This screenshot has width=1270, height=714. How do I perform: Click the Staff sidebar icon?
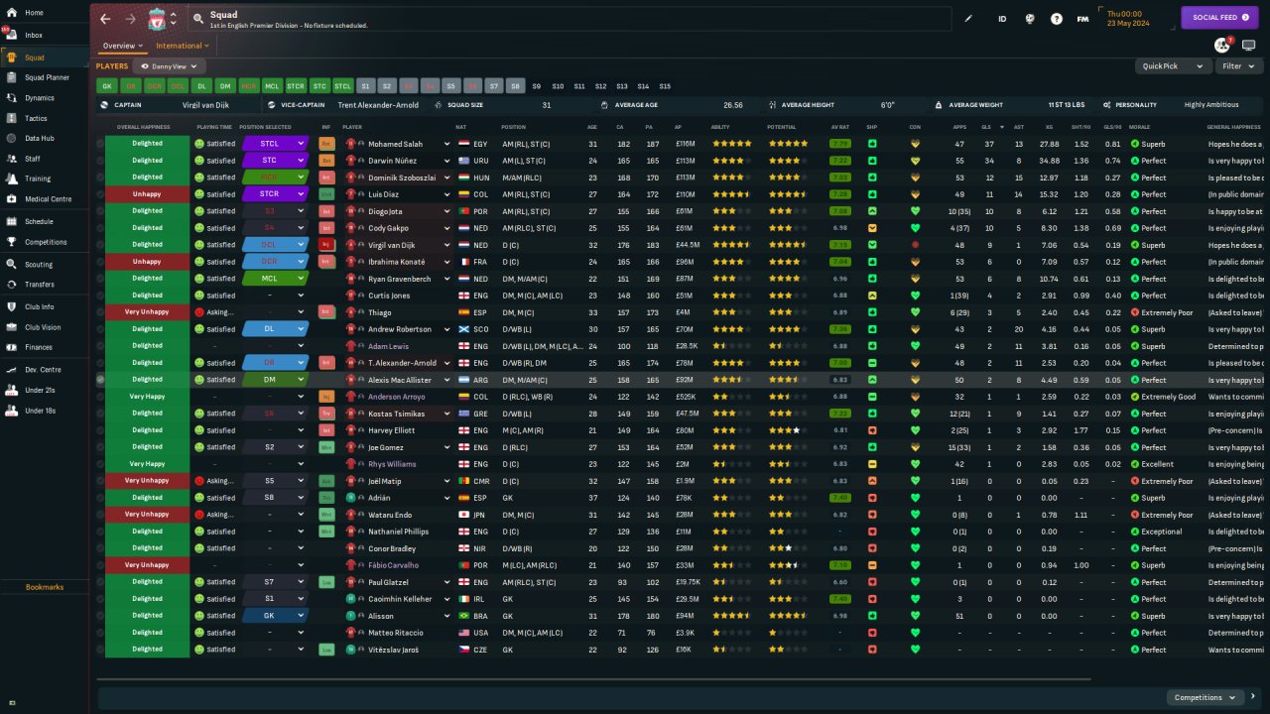pyautogui.click(x=12, y=159)
